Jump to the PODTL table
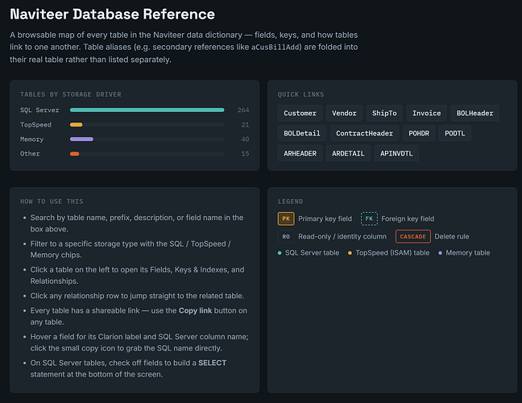522x403 pixels. [455, 133]
